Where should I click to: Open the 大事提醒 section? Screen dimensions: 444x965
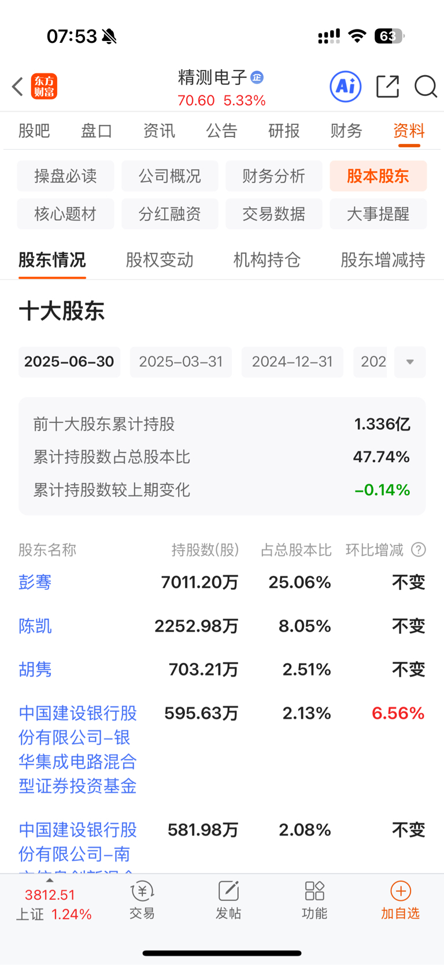tap(378, 214)
